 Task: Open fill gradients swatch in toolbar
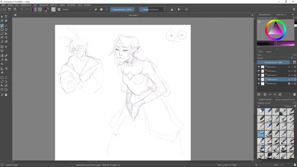point(34,10)
